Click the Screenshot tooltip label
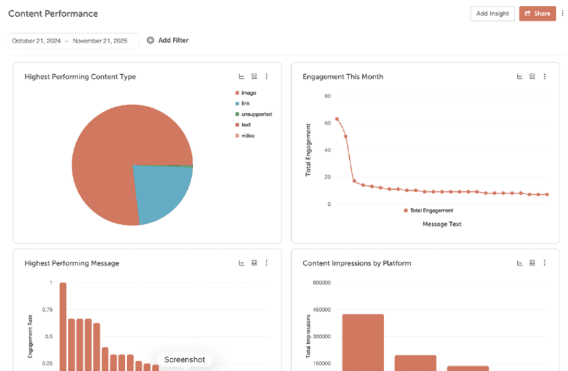The width and height of the screenshot is (568, 371). [x=185, y=359]
